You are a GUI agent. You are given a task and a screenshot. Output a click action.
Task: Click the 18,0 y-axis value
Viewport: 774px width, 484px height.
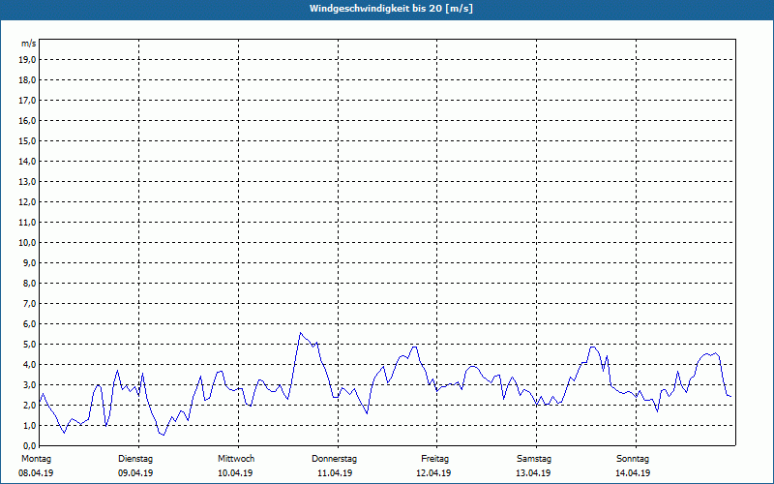click(27, 80)
